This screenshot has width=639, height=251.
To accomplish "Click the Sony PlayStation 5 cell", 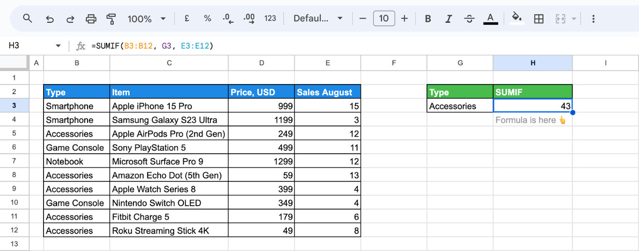I will coord(169,148).
